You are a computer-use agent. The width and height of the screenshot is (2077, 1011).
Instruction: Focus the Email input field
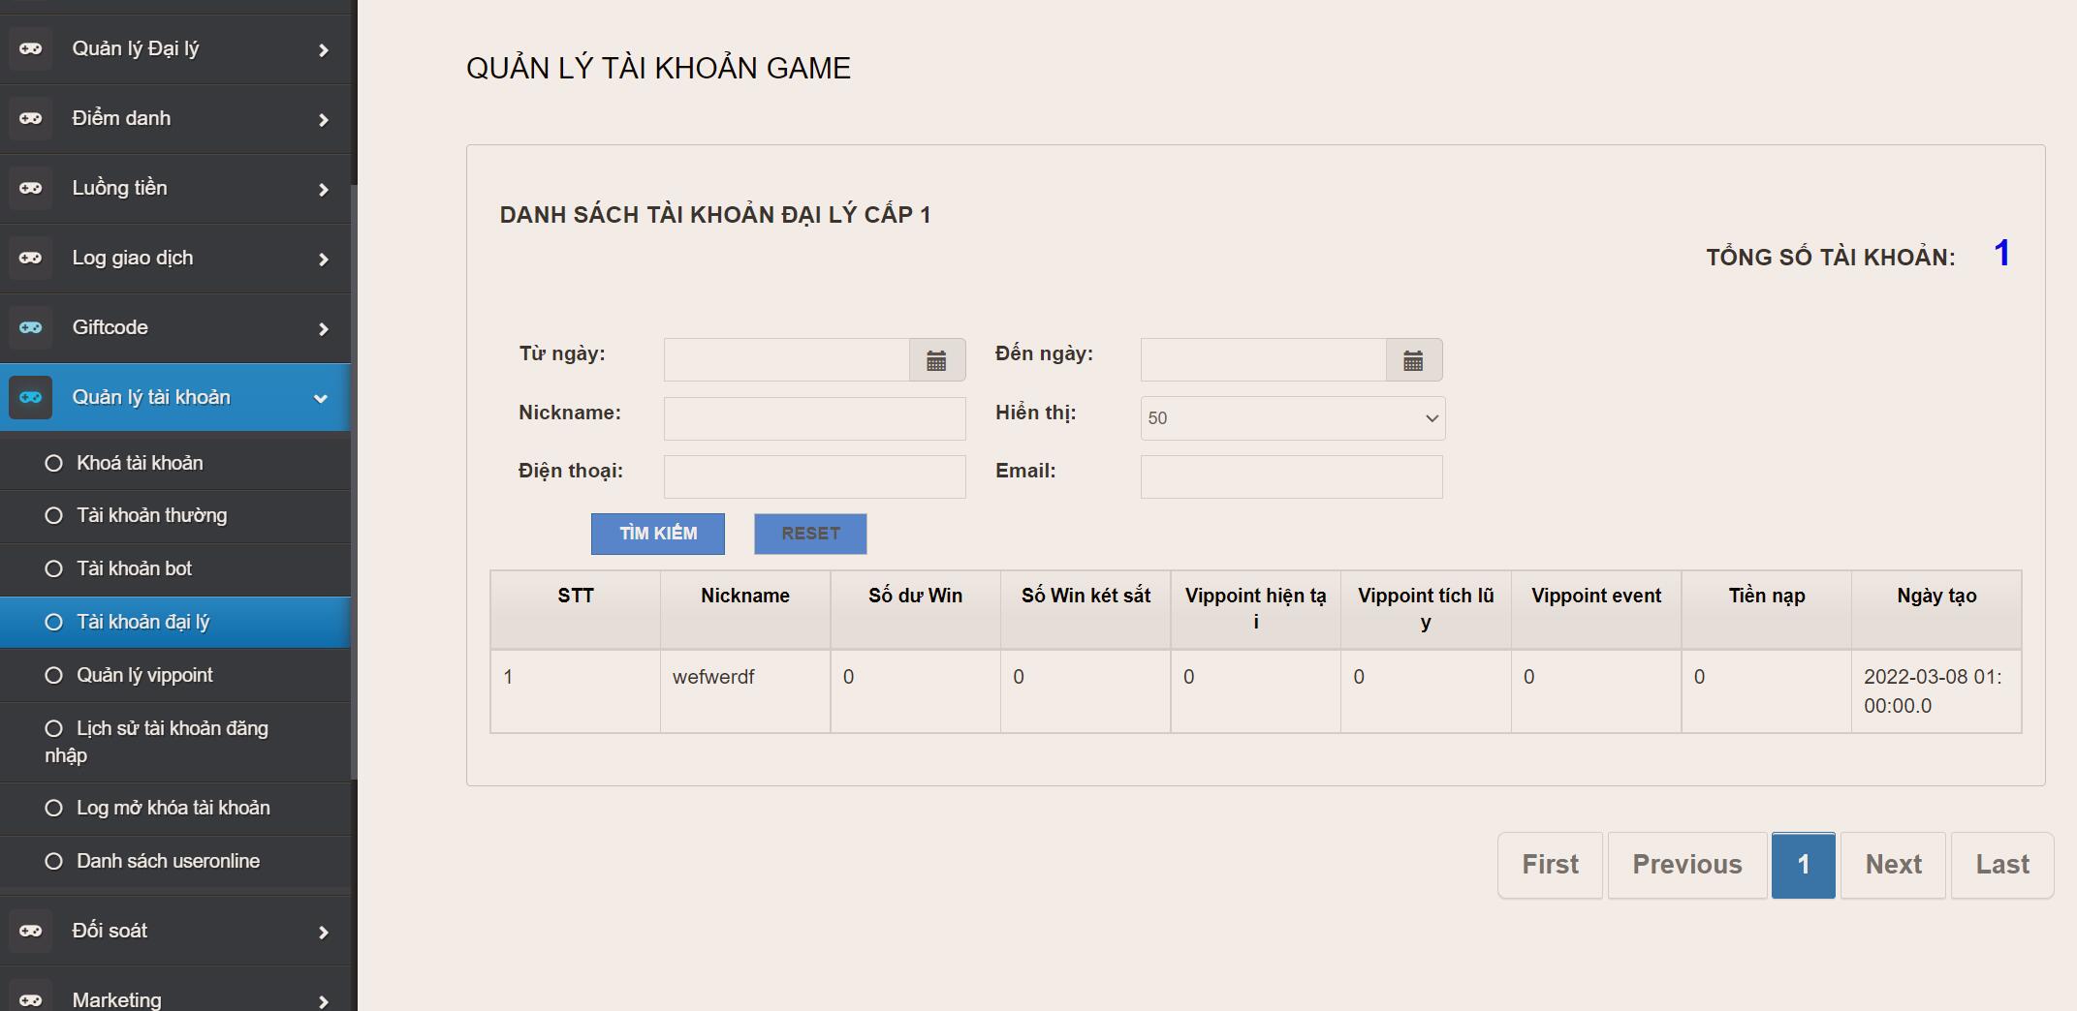coord(1292,476)
